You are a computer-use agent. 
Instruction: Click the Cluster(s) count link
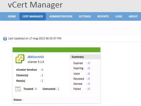pos(42,75)
